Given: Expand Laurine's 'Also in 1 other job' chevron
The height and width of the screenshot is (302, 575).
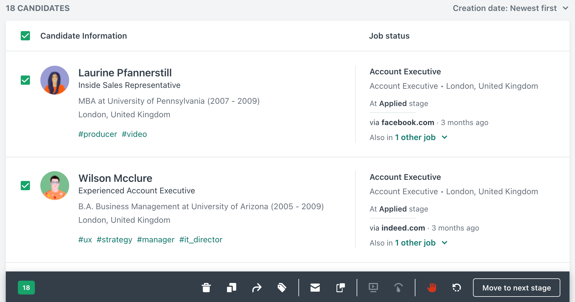Looking at the screenshot, I should point(445,137).
